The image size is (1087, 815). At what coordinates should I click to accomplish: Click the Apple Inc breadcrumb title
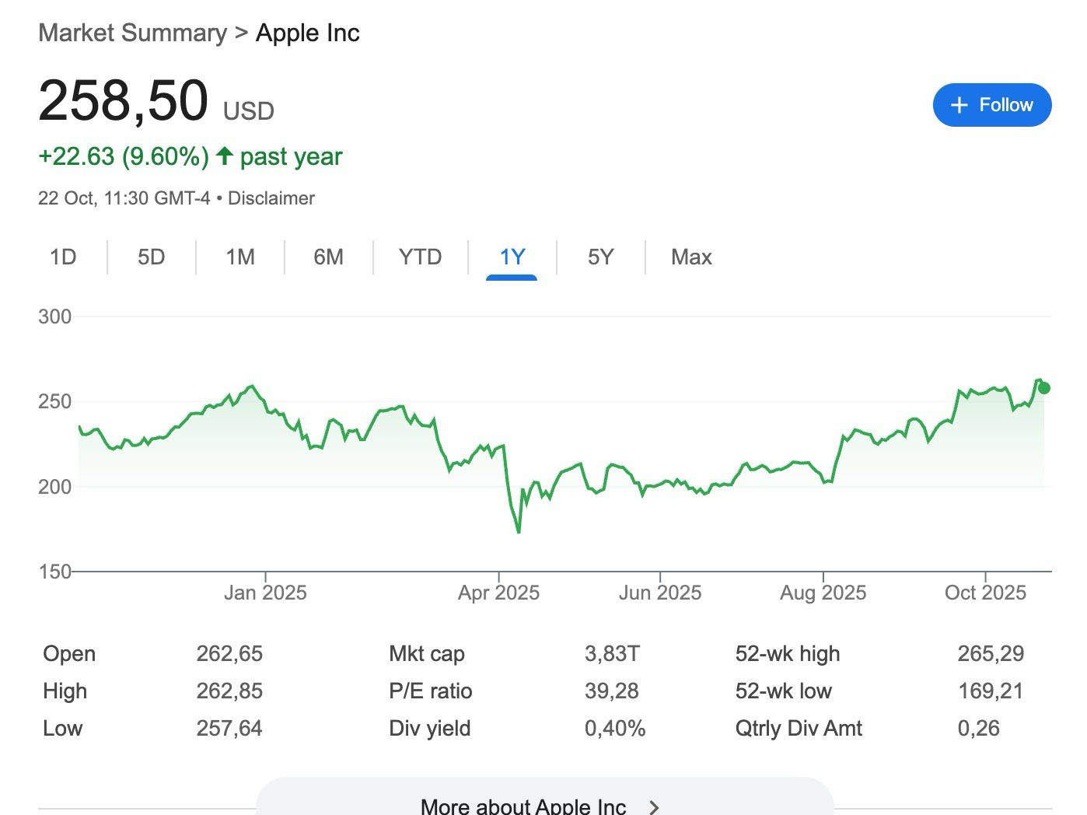point(308,33)
